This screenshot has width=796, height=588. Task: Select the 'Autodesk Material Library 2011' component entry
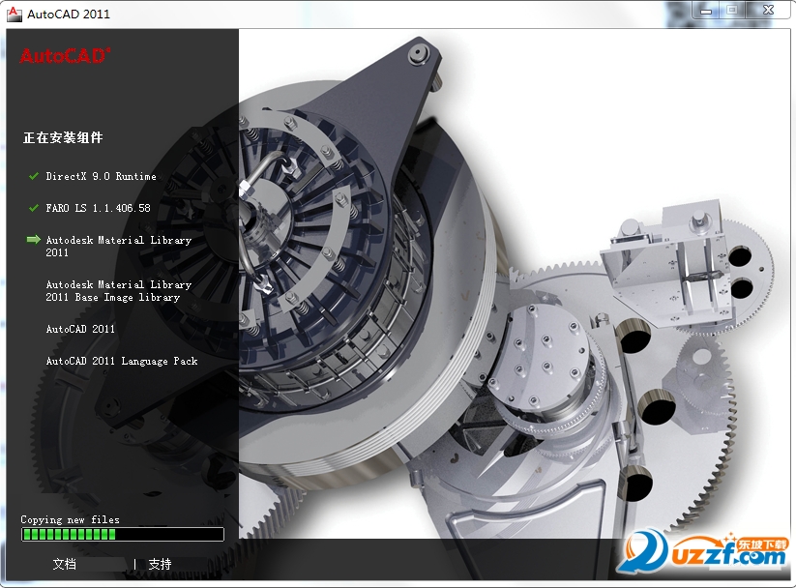point(118,246)
